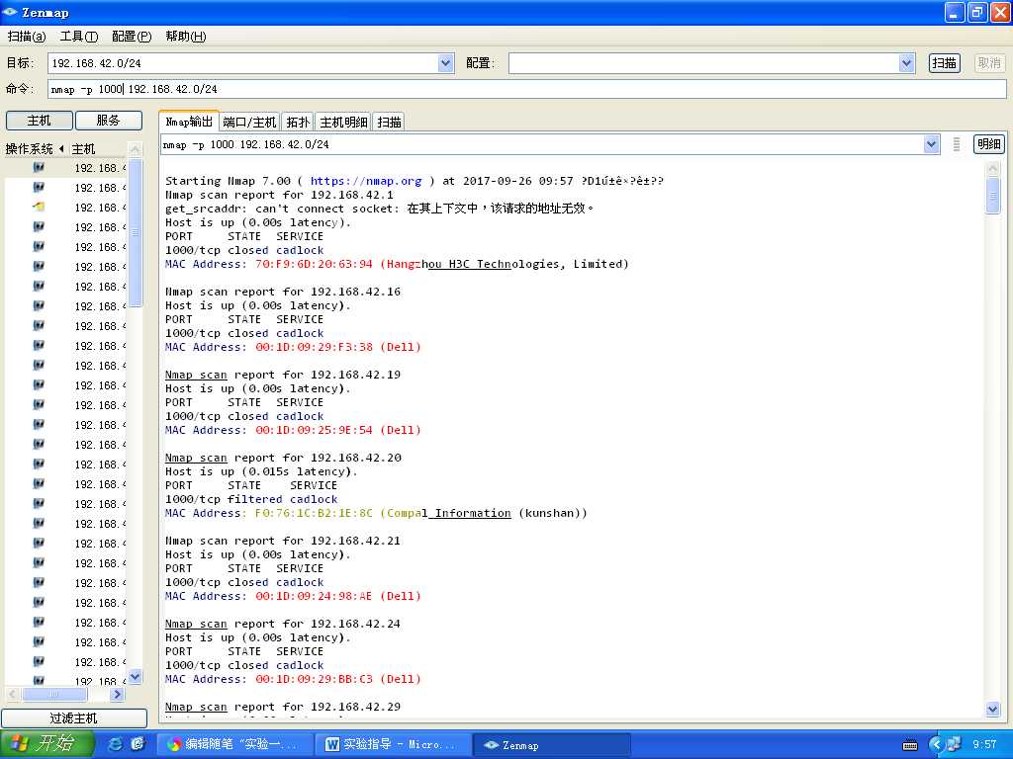
Task: Click host list horizontal scroll right arrow
Action: coord(117,695)
